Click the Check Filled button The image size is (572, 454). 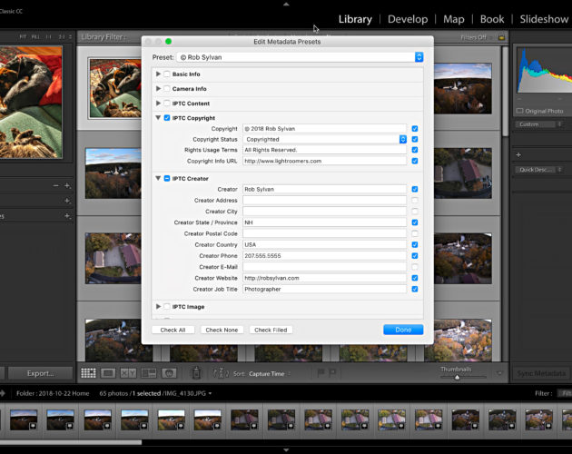[x=271, y=330]
